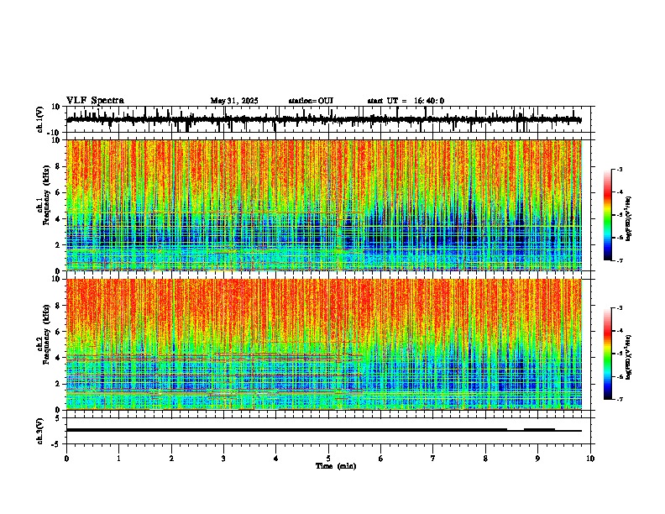
Task: Click the '8' kHz tick on ch.1 frequency axis
Action: 58,166
